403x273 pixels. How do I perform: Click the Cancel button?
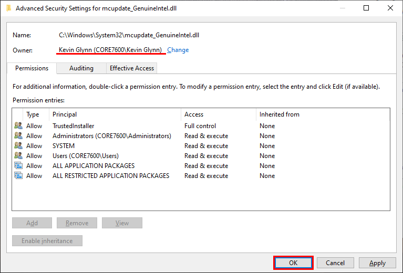point(335,263)
